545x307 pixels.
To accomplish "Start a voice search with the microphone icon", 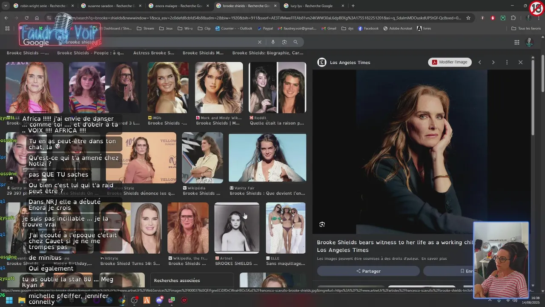I will (273, 42).
